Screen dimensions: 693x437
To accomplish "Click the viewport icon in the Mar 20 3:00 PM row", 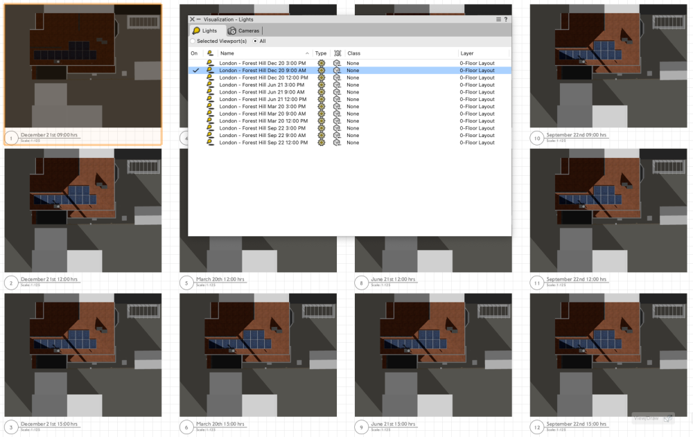I will pos(337,107).
